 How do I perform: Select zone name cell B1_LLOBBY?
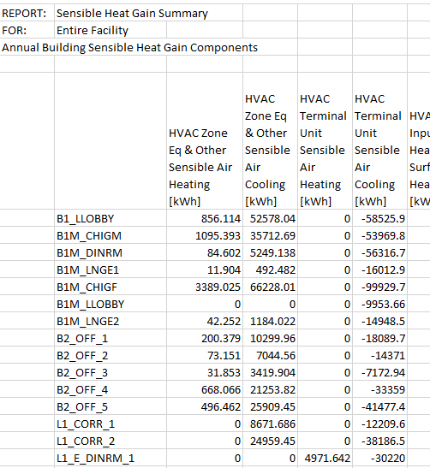tap(110, 218)
